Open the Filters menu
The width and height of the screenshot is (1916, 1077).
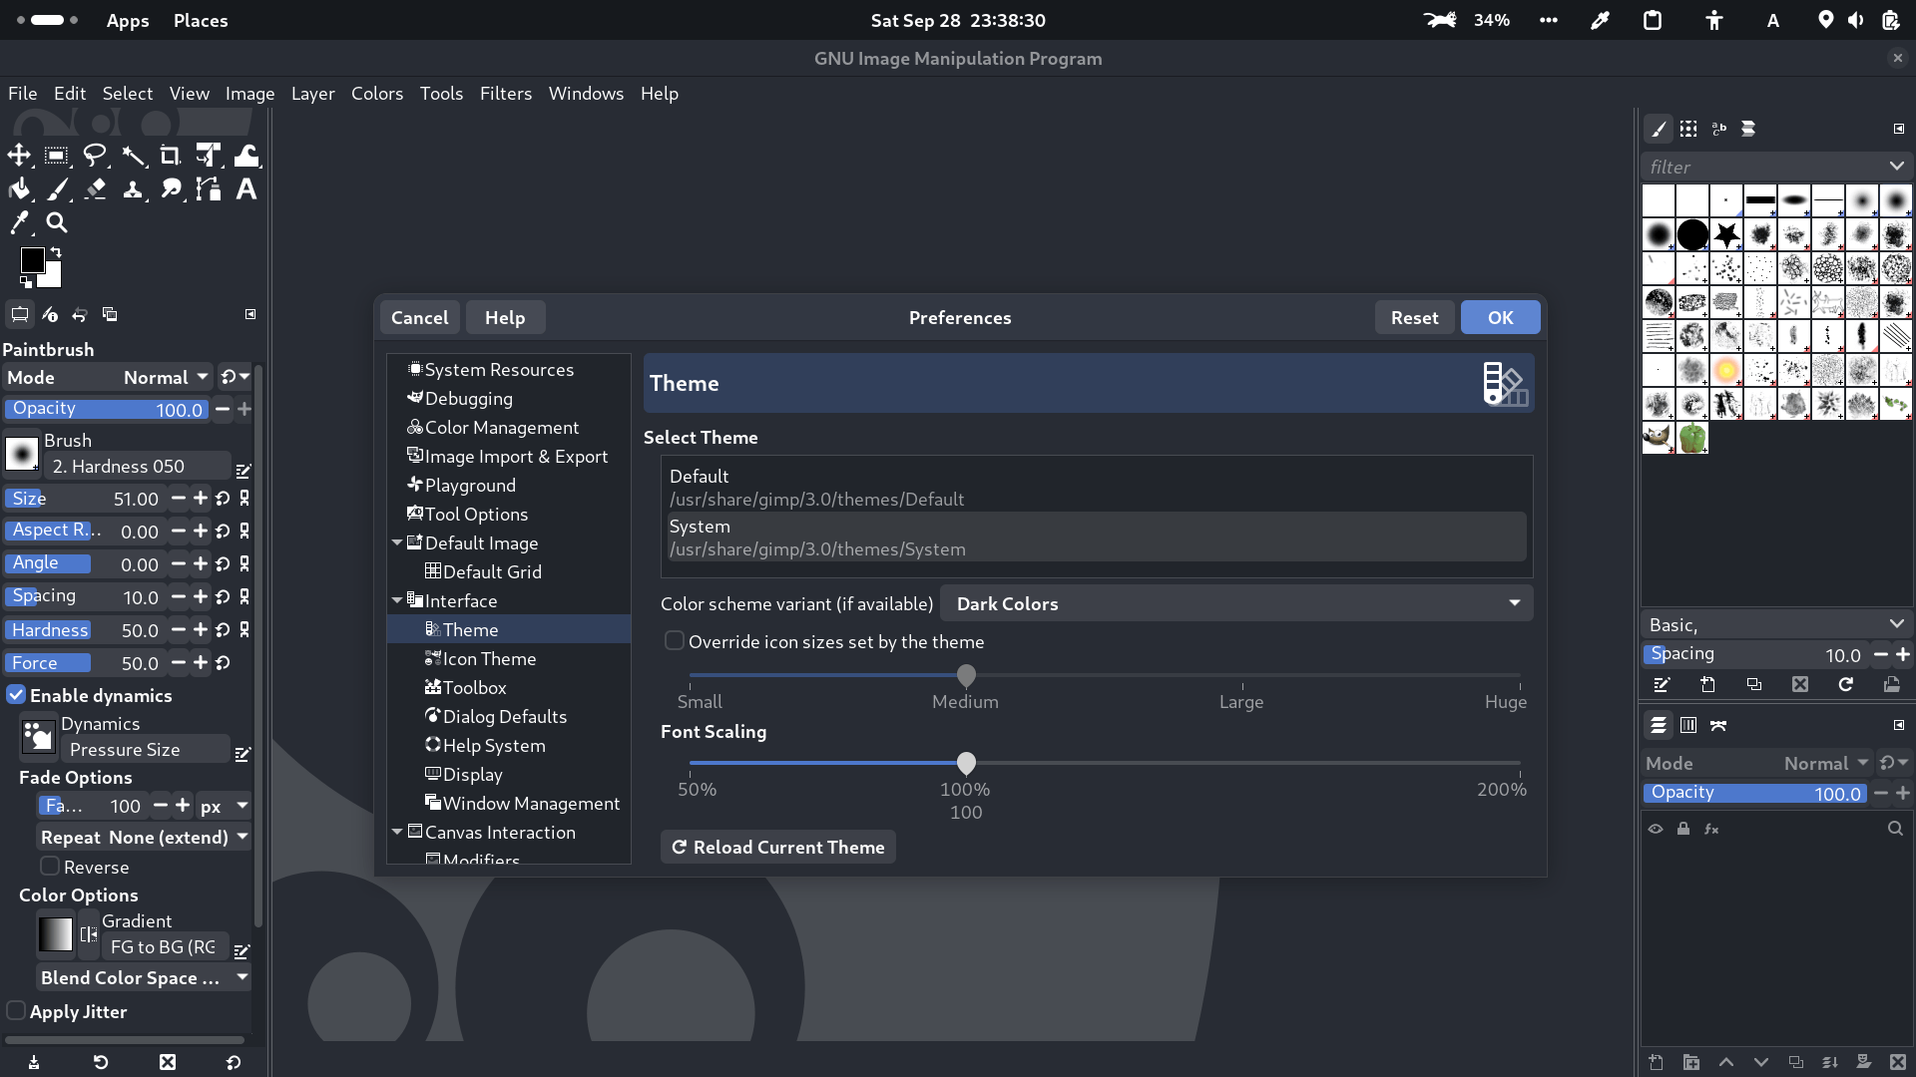pyautogui.click(x=505, y=93)
